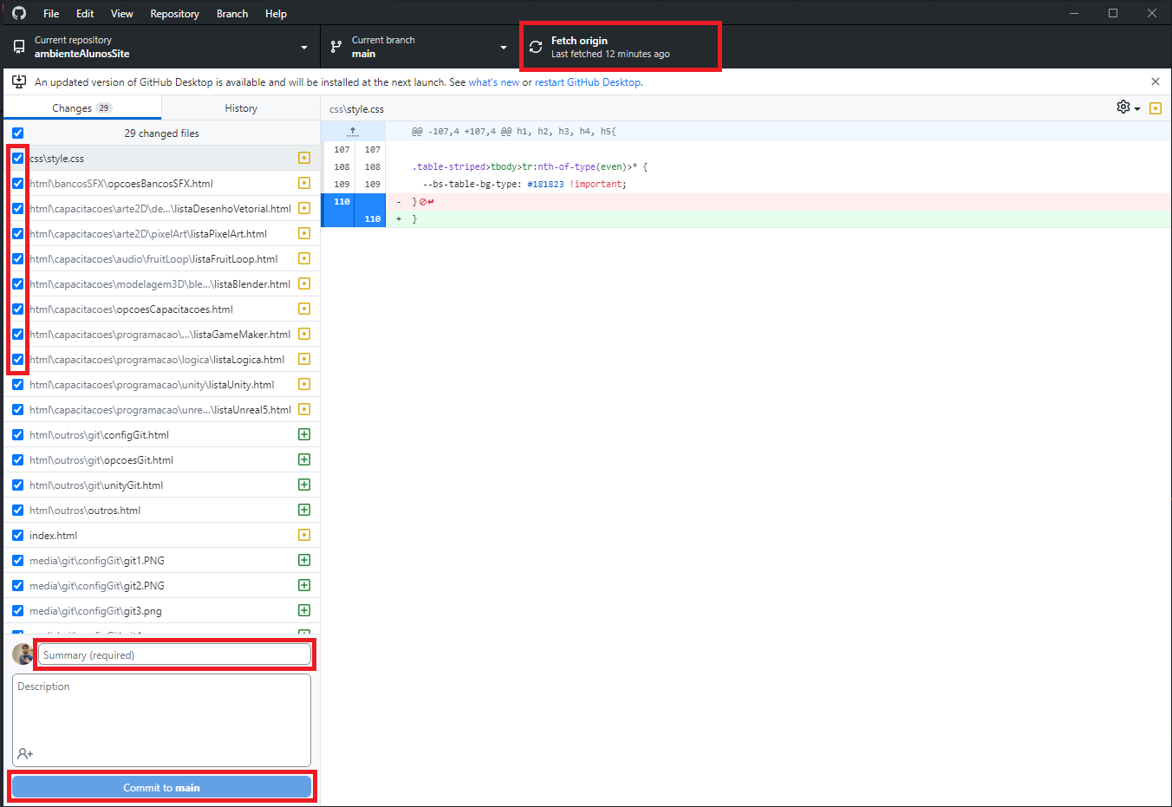
Task: Open diff settings gear icon
Action: [1123, 107]
